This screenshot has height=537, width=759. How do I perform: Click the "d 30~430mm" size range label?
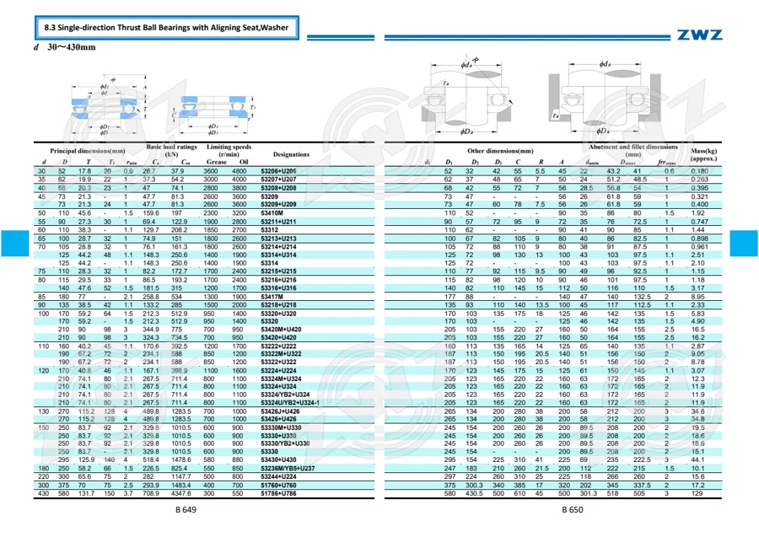pyautogui.click(x=65, y=47)
